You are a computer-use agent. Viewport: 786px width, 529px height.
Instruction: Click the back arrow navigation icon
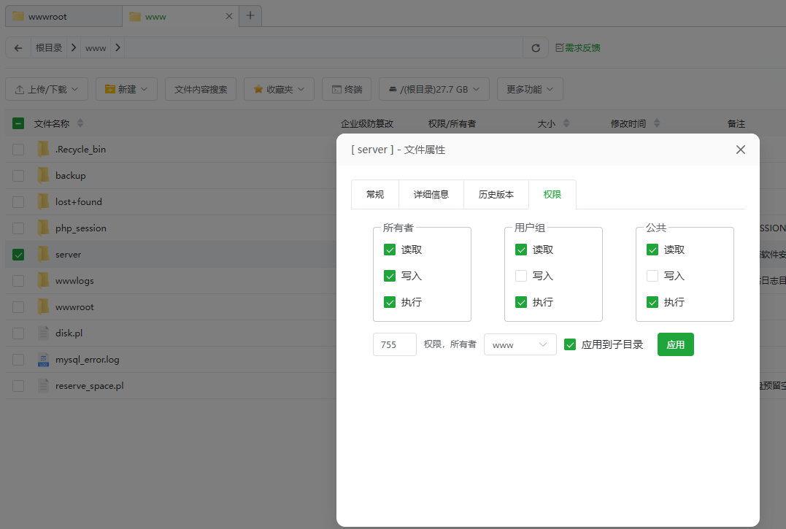[x=18, y=48]
